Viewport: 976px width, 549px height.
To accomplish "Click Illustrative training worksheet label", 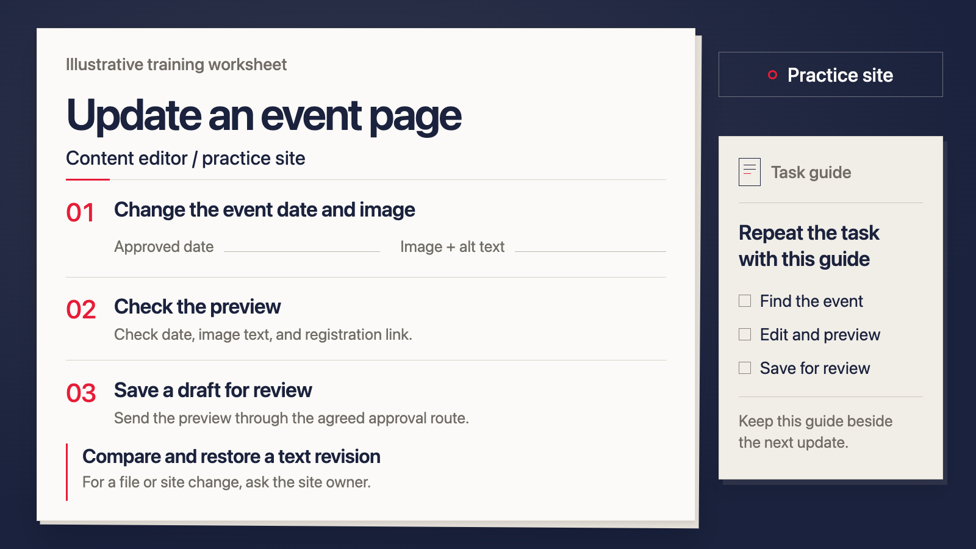I will [x=176, y=65].
